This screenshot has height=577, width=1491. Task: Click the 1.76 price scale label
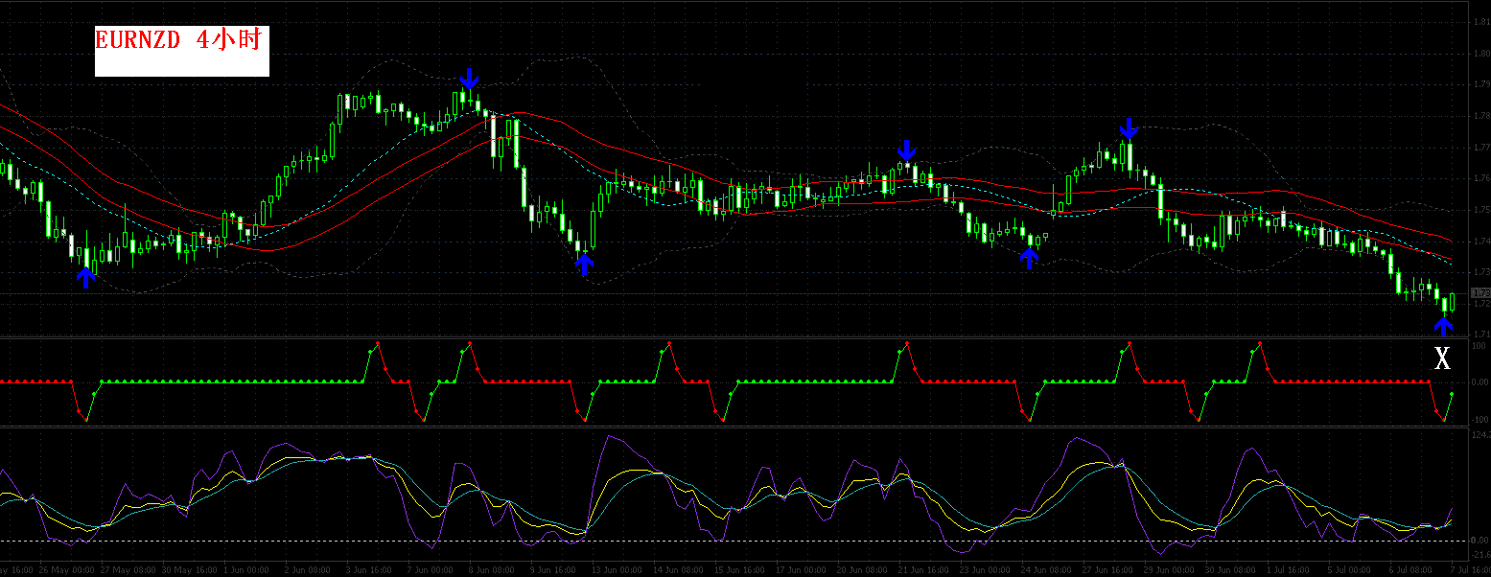pos(1481,178)
